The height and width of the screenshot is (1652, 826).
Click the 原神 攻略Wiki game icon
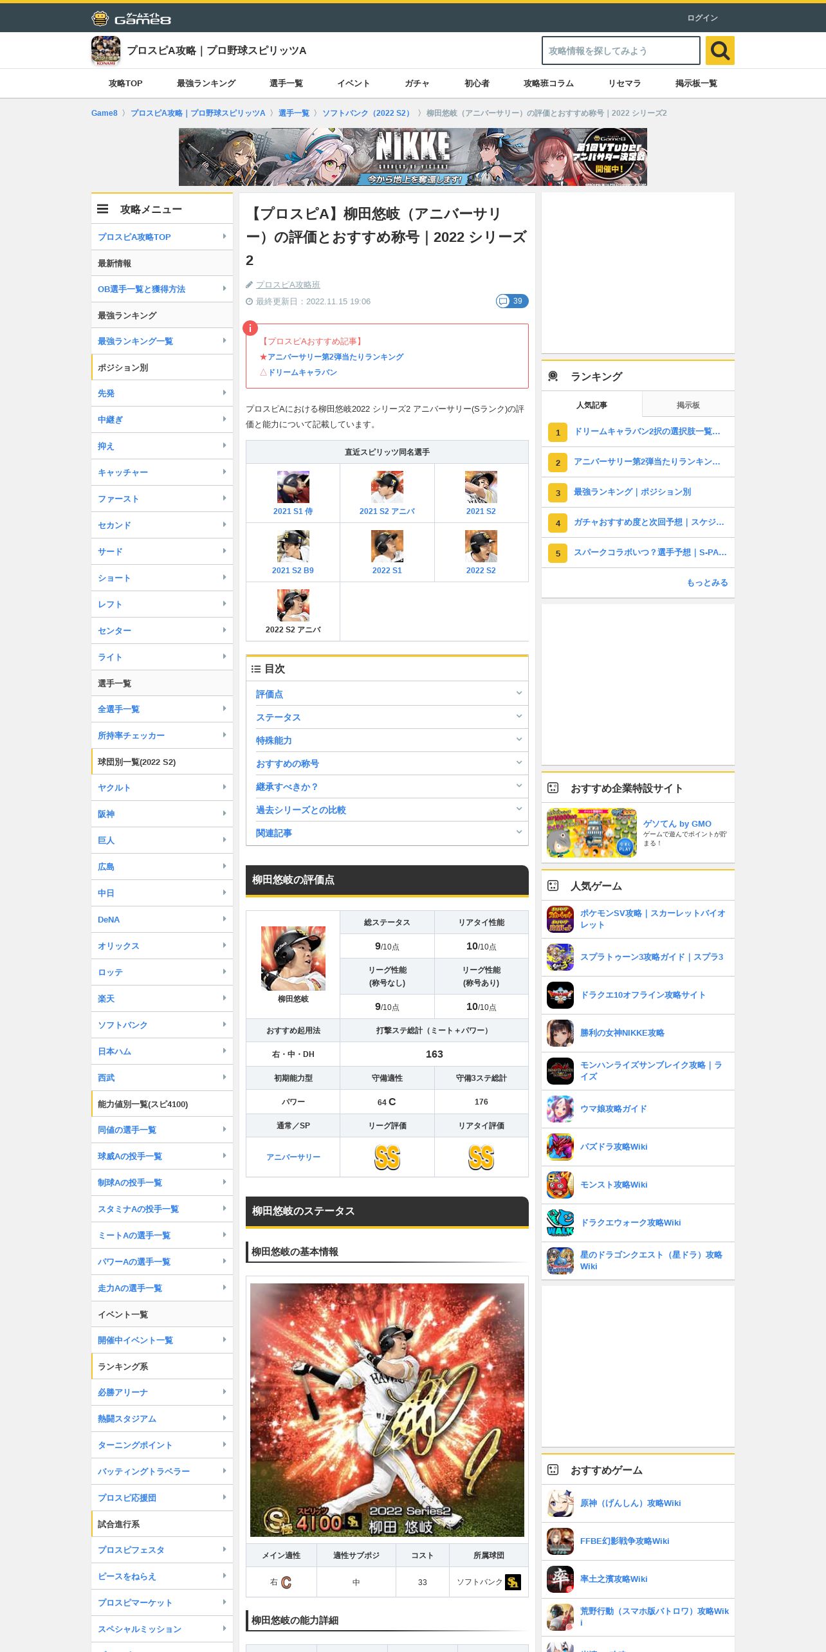tap(560, 1503)
